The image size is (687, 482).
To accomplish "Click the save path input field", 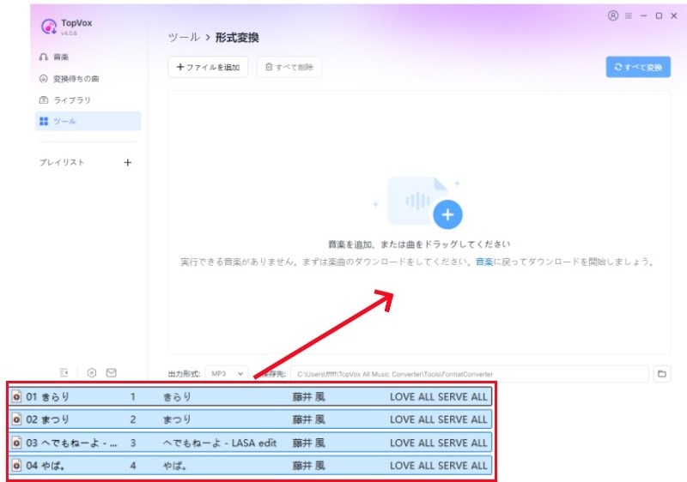I will (469, 374).
